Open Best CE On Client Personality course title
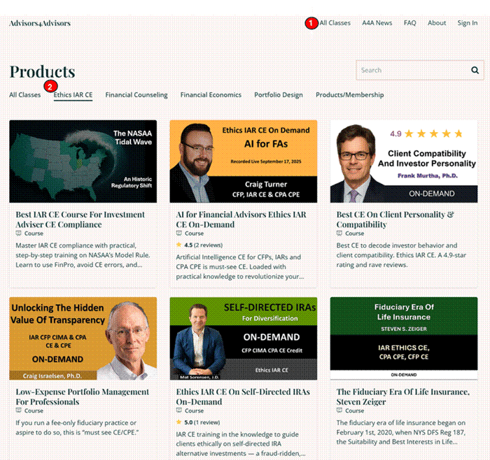The image size is (490, 460). (395, 220)
